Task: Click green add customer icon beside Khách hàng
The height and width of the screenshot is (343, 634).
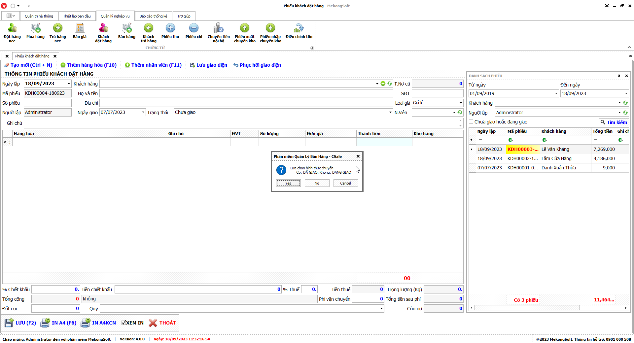Action: click(383, 84)
